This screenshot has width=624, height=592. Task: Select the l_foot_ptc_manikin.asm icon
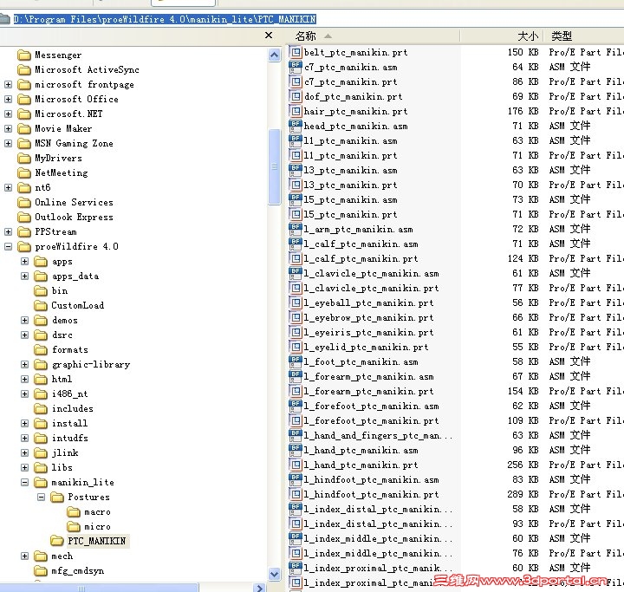pos(296,361)
